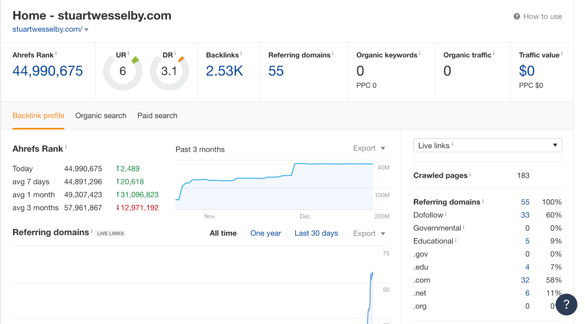Click the large 44,990,675 Ahrefs Rank value
The height and width of the screenshot is (324, 585).
click(x=48, y=71)
